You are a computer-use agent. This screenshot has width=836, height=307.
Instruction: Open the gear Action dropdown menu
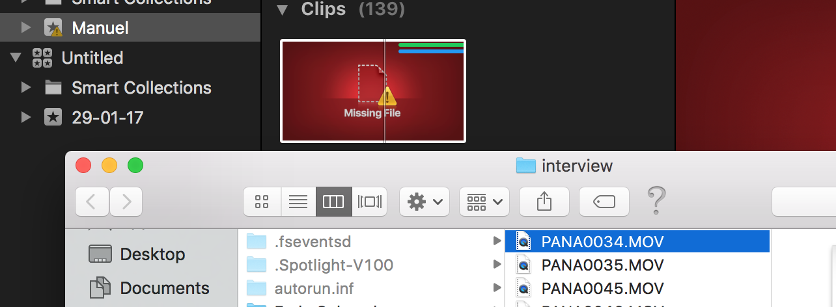coord(424,202)
